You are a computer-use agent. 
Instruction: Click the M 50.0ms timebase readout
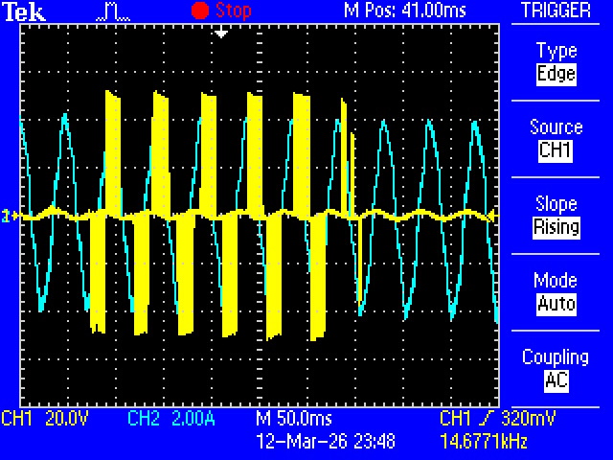pyautogui.click(x=295, y=419)
